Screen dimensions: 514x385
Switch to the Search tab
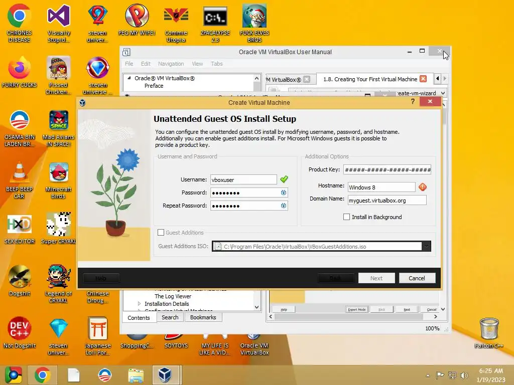tap(170, 317)
